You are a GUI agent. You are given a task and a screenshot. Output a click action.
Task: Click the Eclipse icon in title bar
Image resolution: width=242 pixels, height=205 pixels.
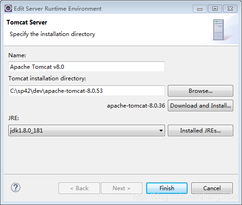(8, 8)
